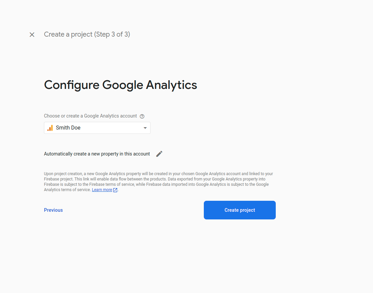Screen dimensions: 373x293
Task: Select the edit icon near property creation text
Action: [159, 153]
